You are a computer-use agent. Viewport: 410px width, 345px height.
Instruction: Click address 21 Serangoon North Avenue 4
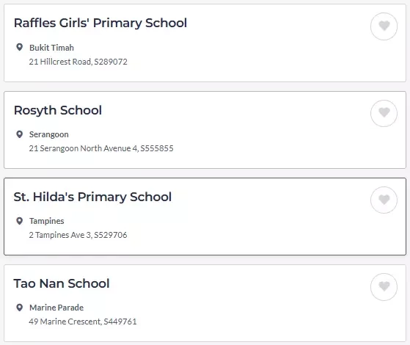pos(84,148)
